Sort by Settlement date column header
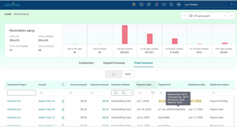Image resolution: width=237 pixels, height=127 pixels. pyautogui.click(x=196, y=85)
